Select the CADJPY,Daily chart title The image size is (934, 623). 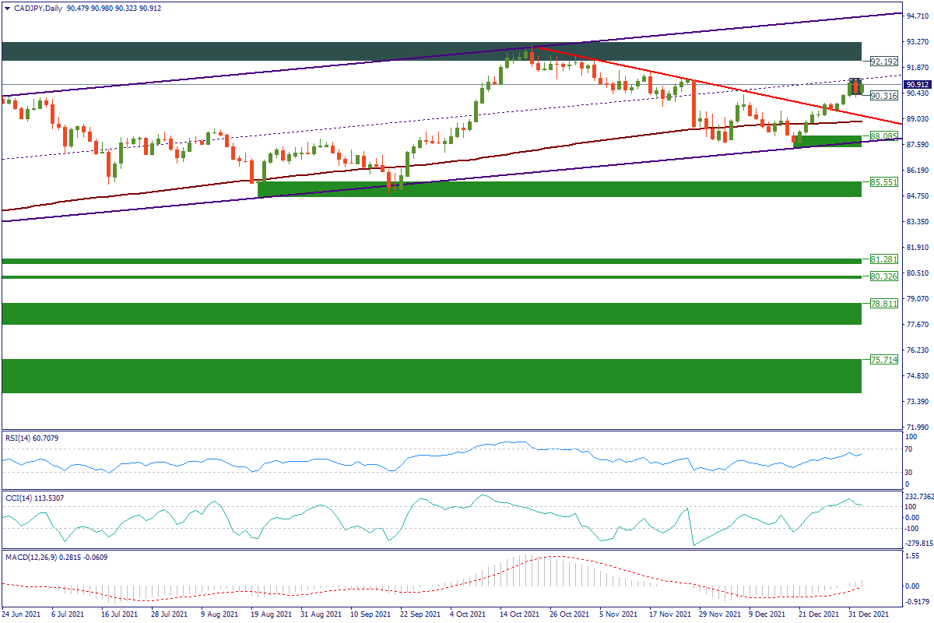tap(39, 8)
